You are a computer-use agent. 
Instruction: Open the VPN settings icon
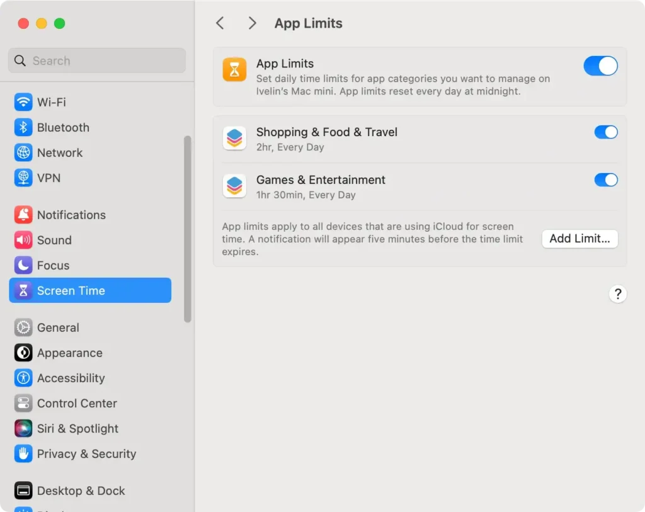[x=23, y=178]
